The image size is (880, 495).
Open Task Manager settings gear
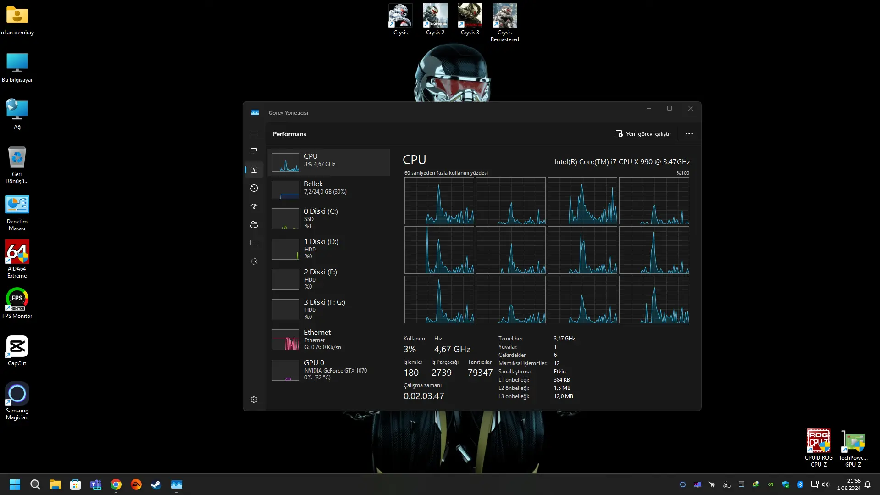click(254, 400)
